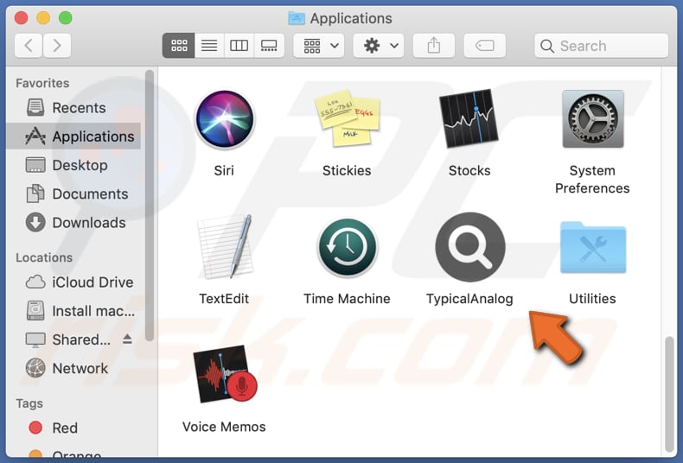Select Applications in the sidebar
The height and width of the screenshot is (463, 683).
(73, 136)
